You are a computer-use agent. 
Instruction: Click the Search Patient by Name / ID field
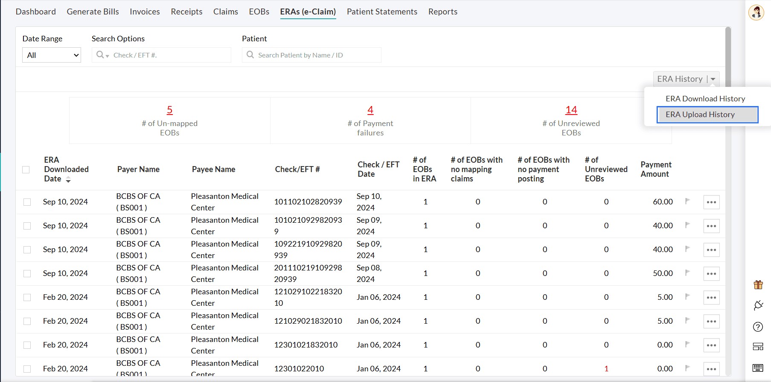tap(311, 55)
